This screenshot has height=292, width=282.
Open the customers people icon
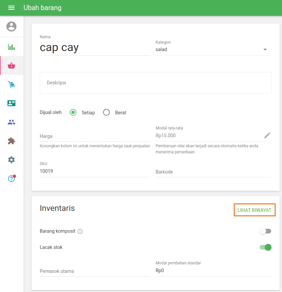pos(12,122)
